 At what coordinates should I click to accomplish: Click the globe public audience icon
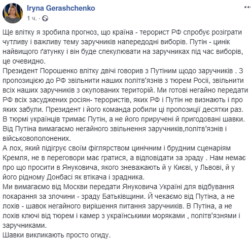(x=45, y=18)
